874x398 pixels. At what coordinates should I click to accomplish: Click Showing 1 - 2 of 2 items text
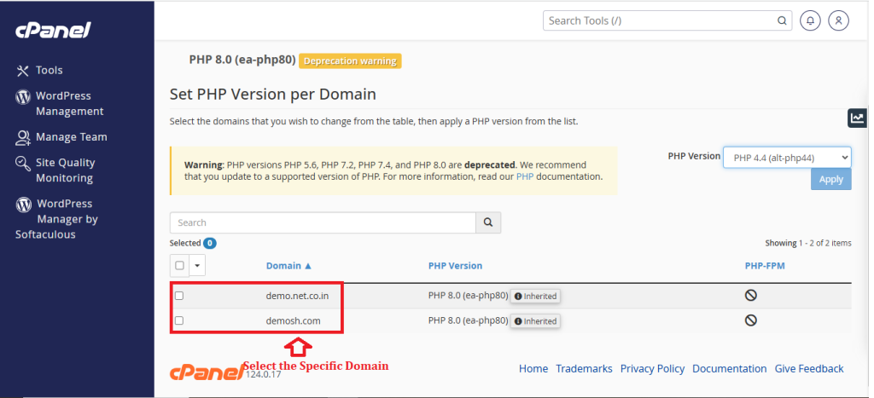tap(808, 243)
